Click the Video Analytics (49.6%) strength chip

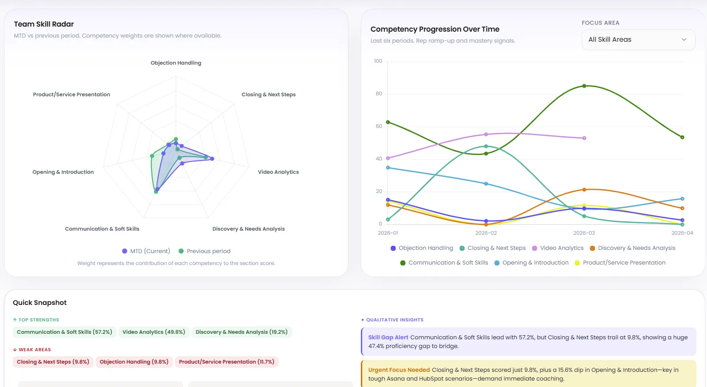pos(154,332)
